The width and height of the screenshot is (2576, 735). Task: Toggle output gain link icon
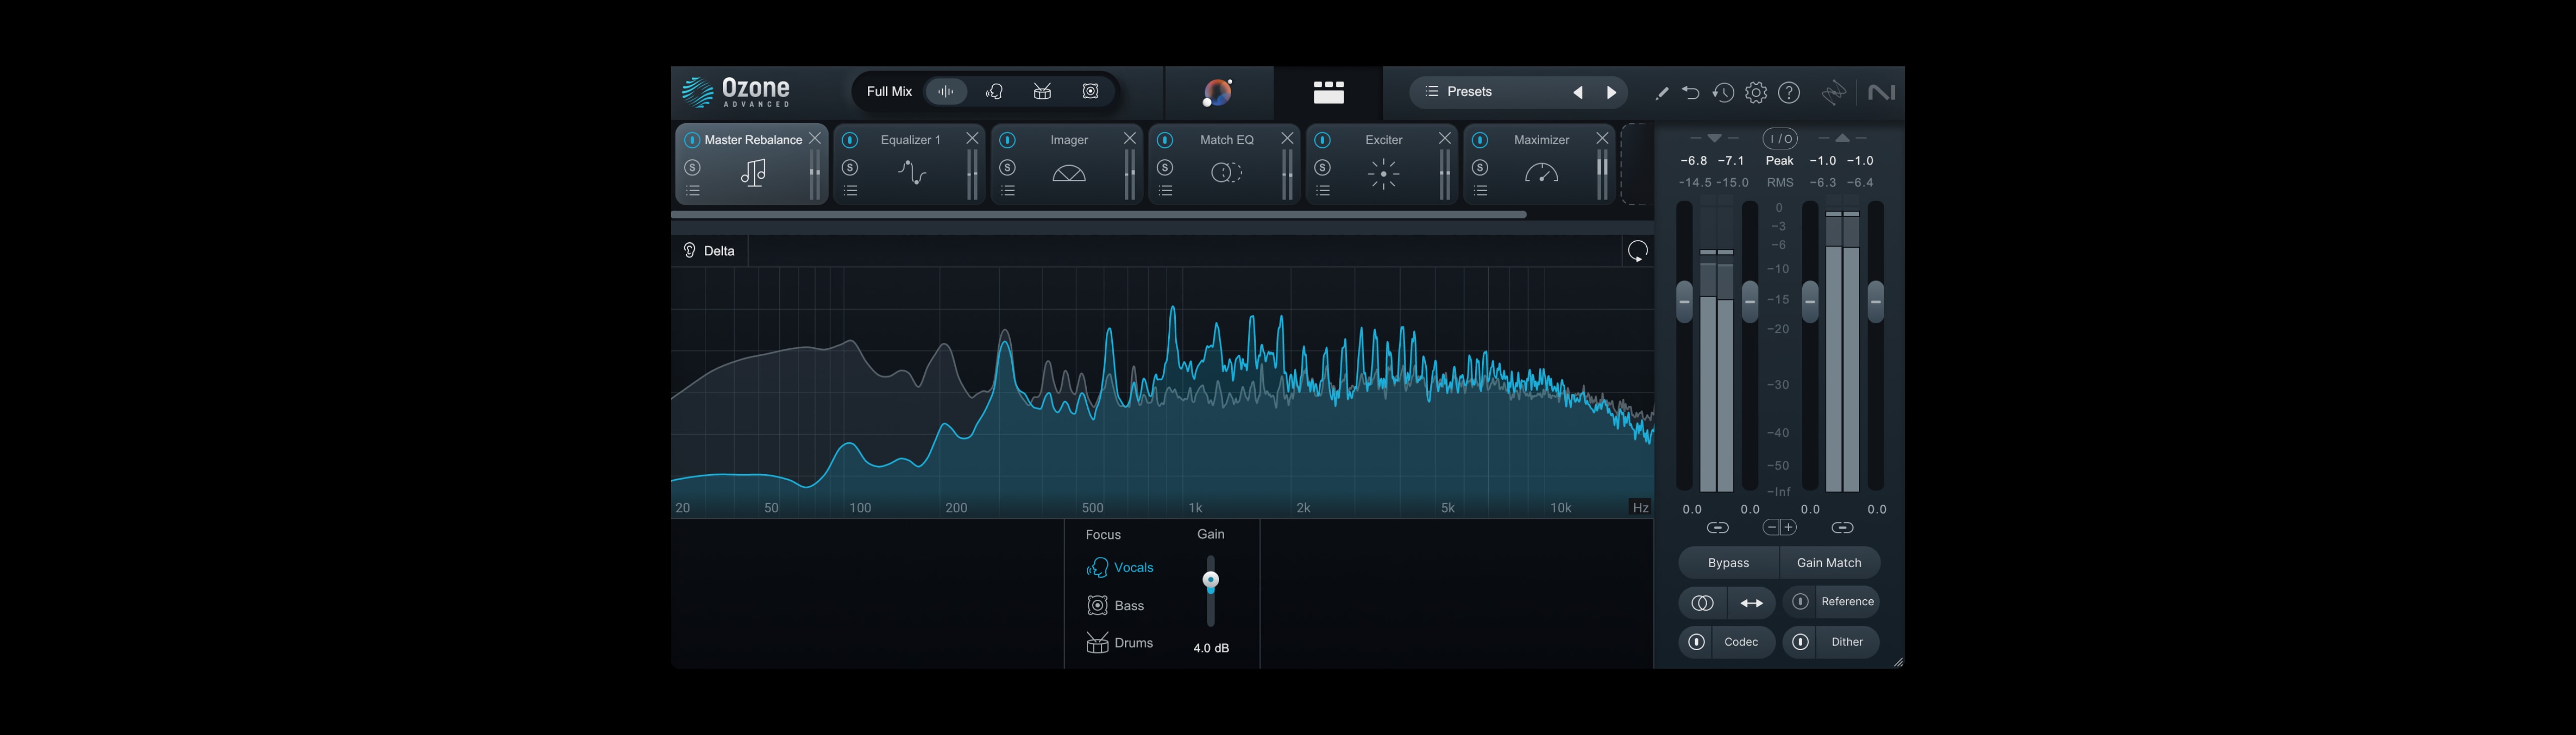1842,527
